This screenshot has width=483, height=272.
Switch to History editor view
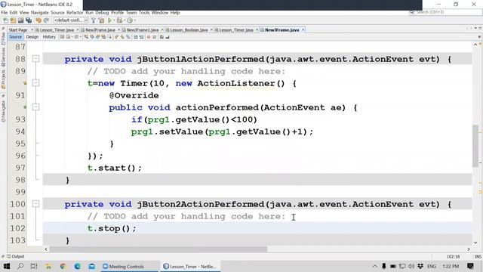tap(49, 37)
